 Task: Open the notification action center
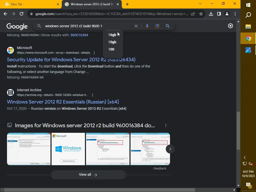pos(248,185)
